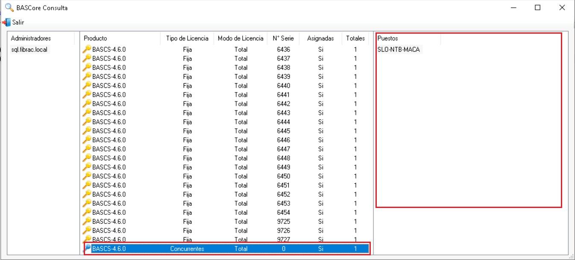Maximize the BASCore Consulta window

[538, 8]
